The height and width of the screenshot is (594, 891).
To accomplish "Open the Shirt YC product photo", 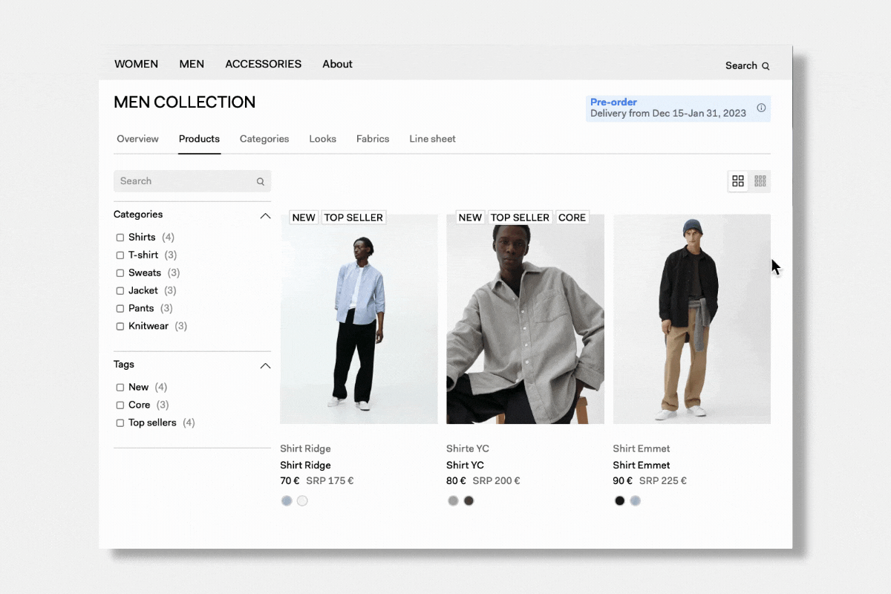I will click(x=525, y=319).
